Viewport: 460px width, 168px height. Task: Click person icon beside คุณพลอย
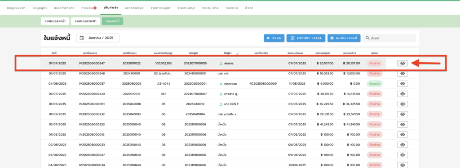coord(221,84)
